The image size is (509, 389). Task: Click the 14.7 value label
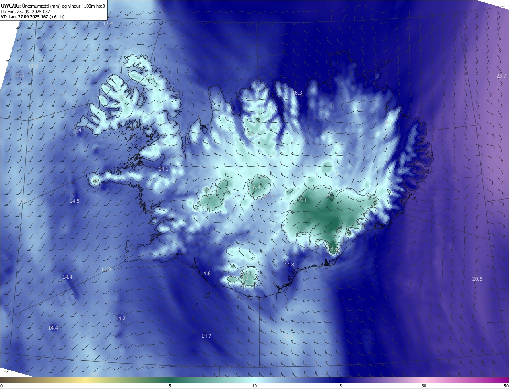(x=206, y=336)
